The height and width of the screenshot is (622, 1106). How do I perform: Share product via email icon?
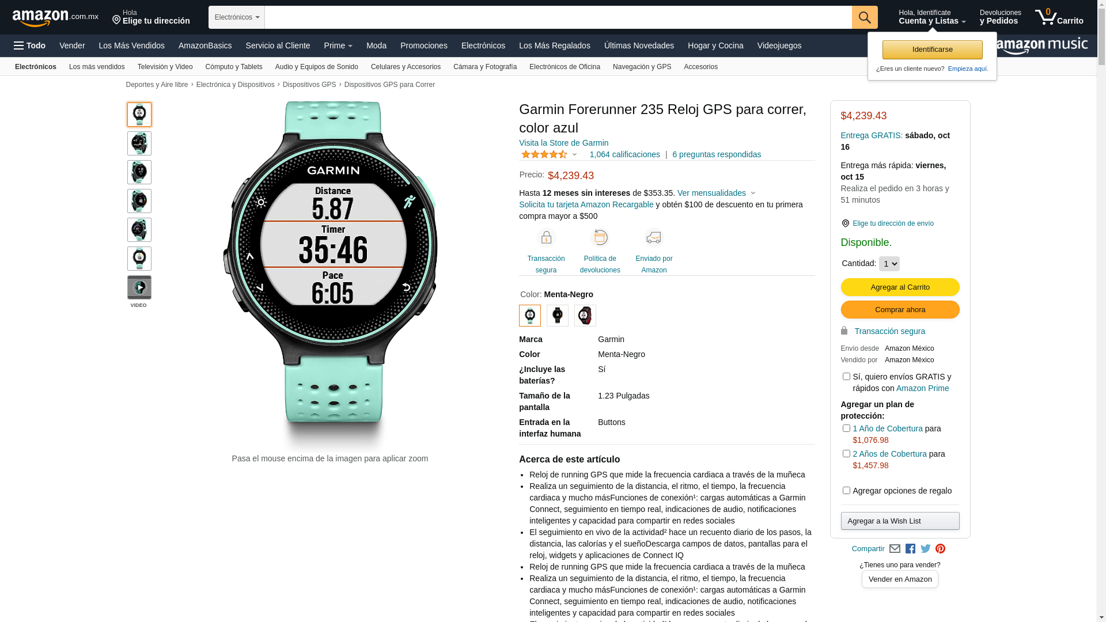[x=895, y=549]
